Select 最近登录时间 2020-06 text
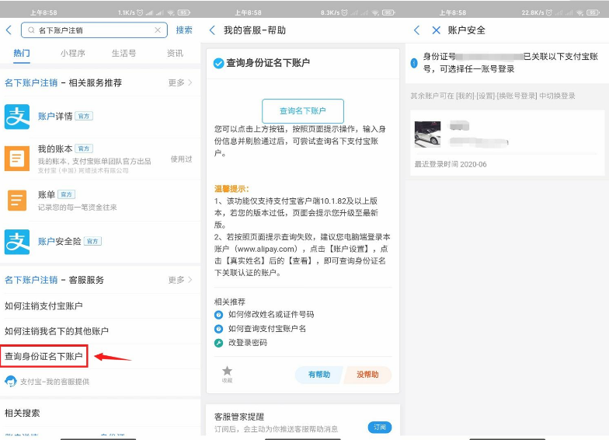 pos(451,165)
